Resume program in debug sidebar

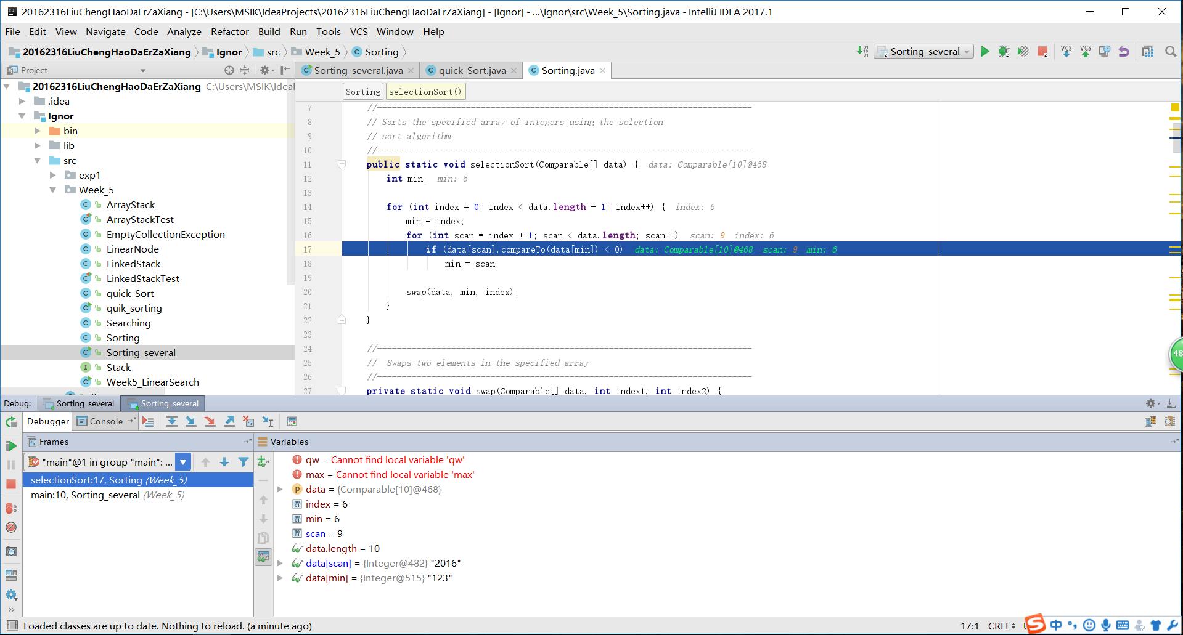[11, 446]
